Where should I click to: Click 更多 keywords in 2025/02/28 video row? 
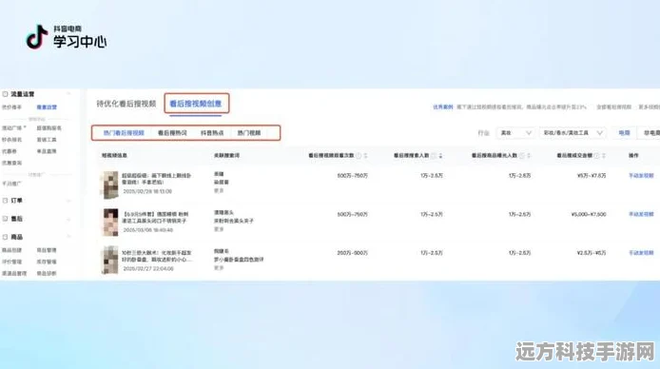coord(219,190)
